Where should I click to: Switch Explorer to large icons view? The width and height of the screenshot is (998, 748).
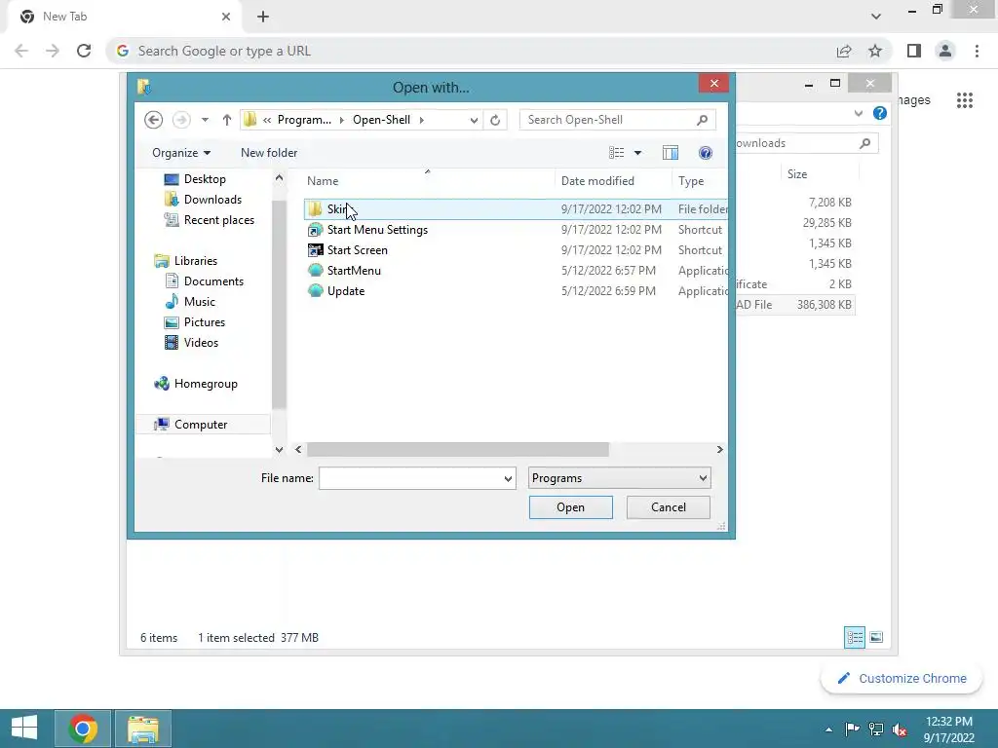(x=876, y=637)
